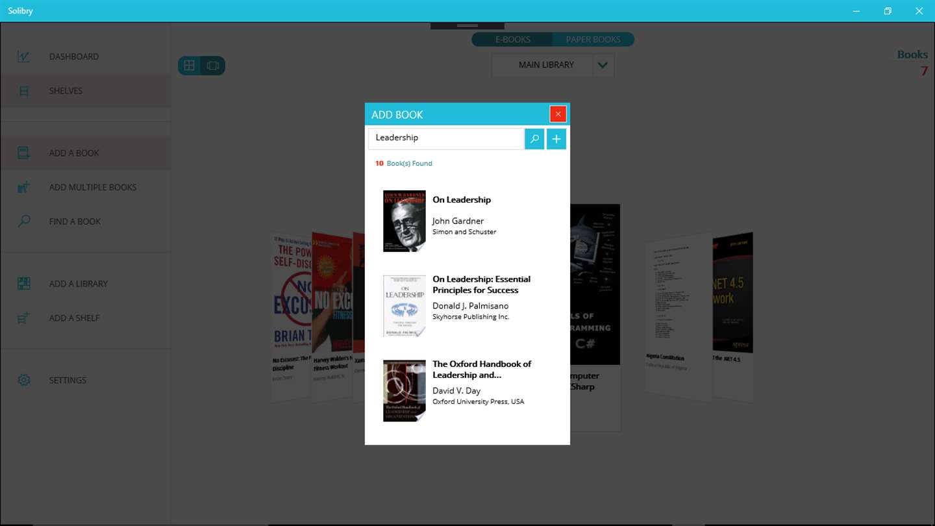Select 'The Oxford Handbook of Leadership and...' title

(482, 369)
